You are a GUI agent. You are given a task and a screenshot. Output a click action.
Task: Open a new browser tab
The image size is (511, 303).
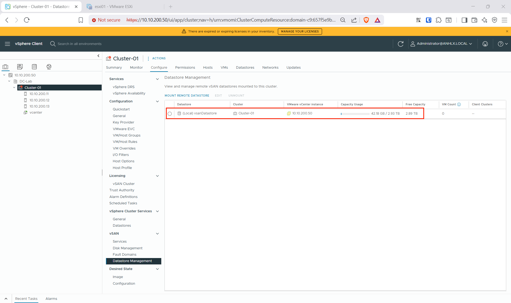(171, 7)
